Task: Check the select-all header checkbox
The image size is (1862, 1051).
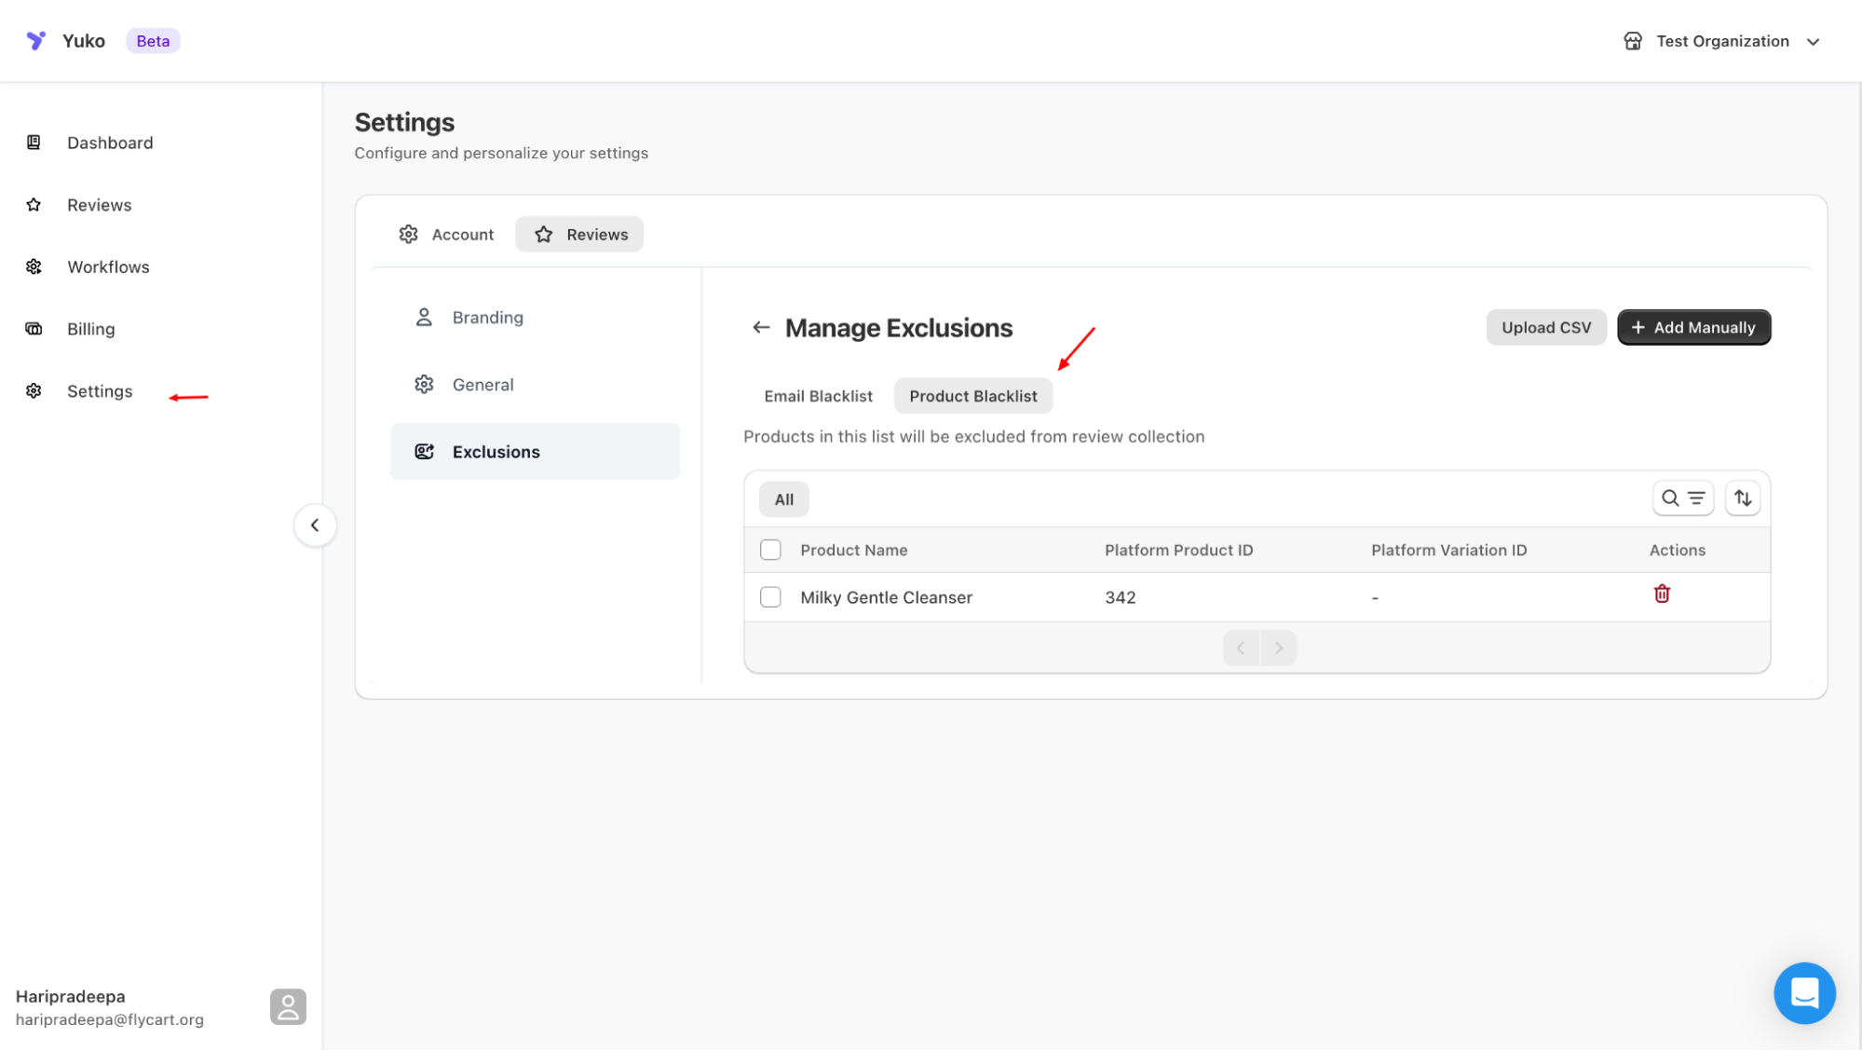Action: point(770,550)
